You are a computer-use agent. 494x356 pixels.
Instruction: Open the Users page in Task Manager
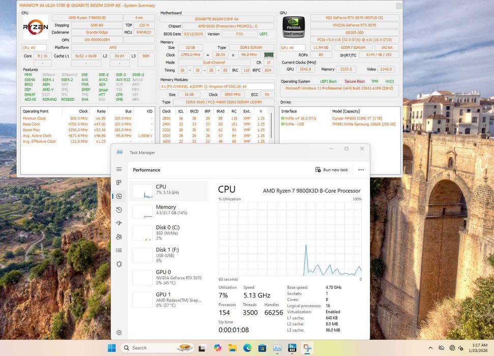click(119, 237)
